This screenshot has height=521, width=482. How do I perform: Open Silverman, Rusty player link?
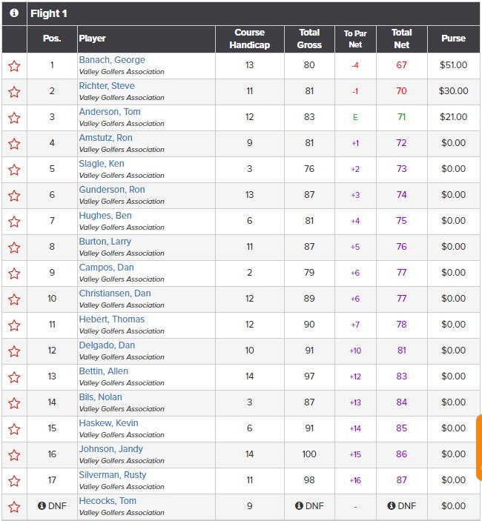(113, 475)
